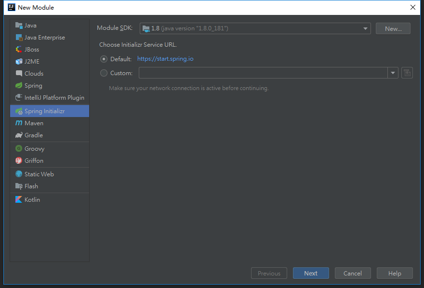
Task: Open the Module SDK dropdown arrow
Action: pyautogui.click(x=365, y=28)
